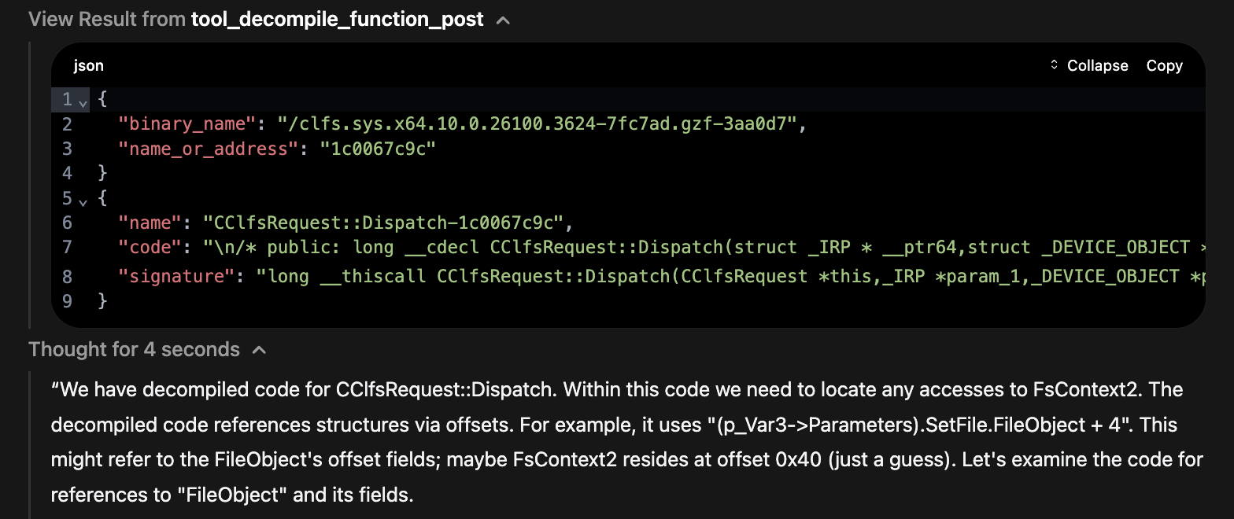Click the Thought for 4 seconds label

134,349
